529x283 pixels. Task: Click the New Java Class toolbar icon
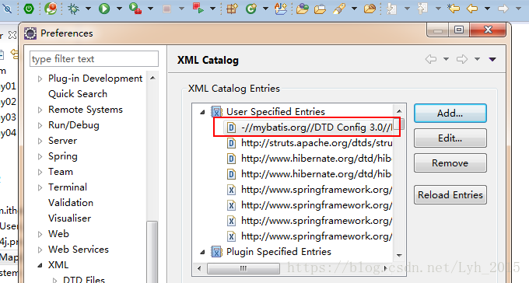[x=250, y=8]
